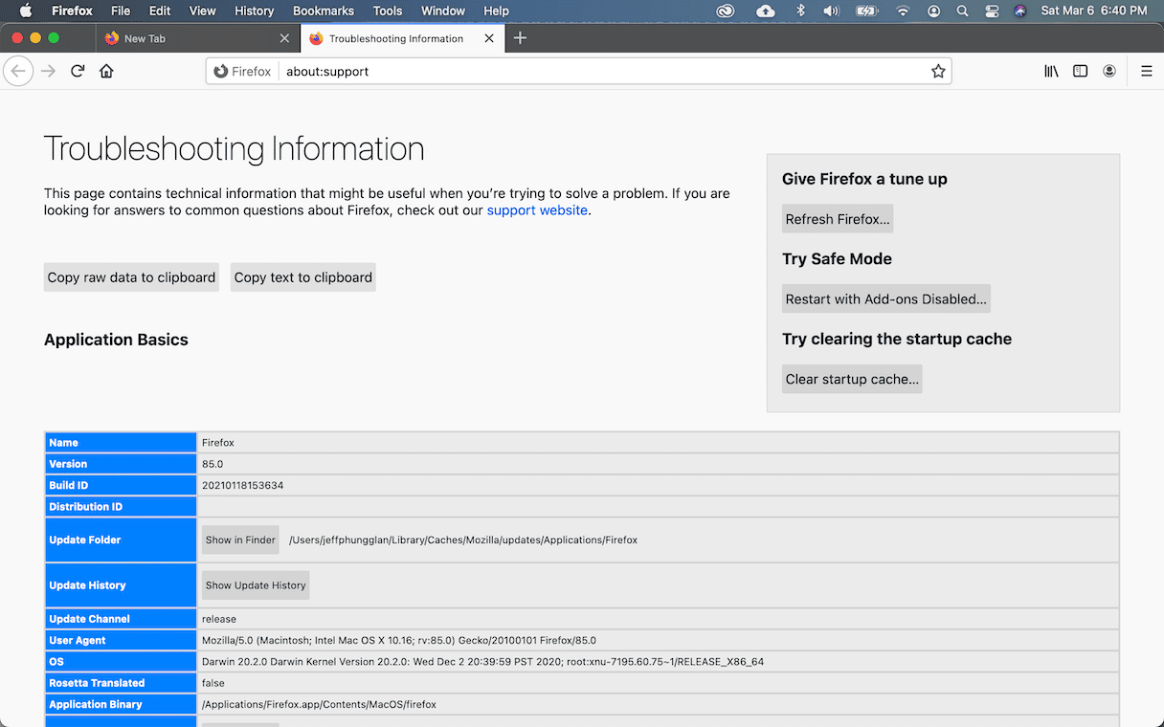This screenshot has height=727, width=1164.
Task: Click the User Agent string value
Action: 399,640
